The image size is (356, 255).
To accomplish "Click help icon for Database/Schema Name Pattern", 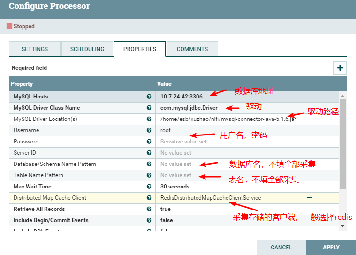I will tap(149, 164).
